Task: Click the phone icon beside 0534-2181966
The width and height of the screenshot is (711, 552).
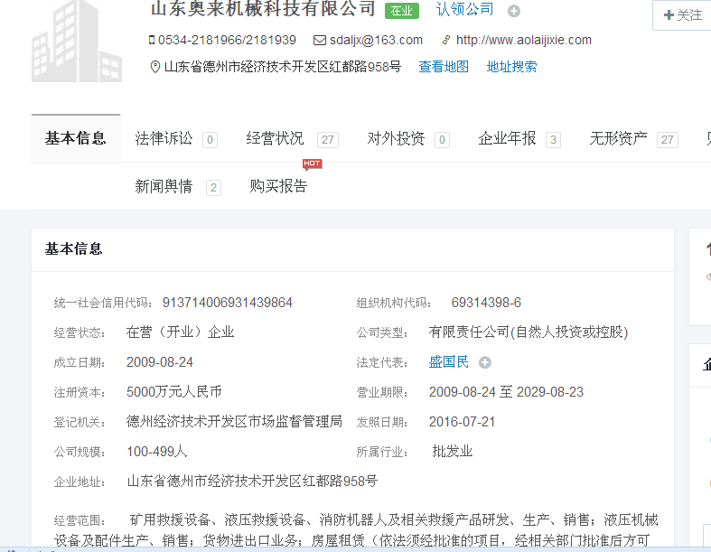Action: pos(152,40)
